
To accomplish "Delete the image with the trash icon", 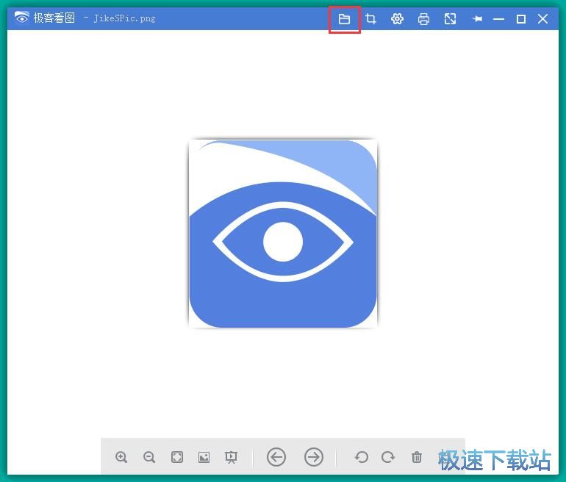I will [417, 457].
